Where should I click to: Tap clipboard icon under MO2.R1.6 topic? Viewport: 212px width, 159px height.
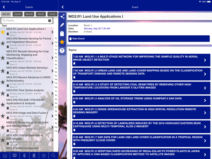click(74, 130)
